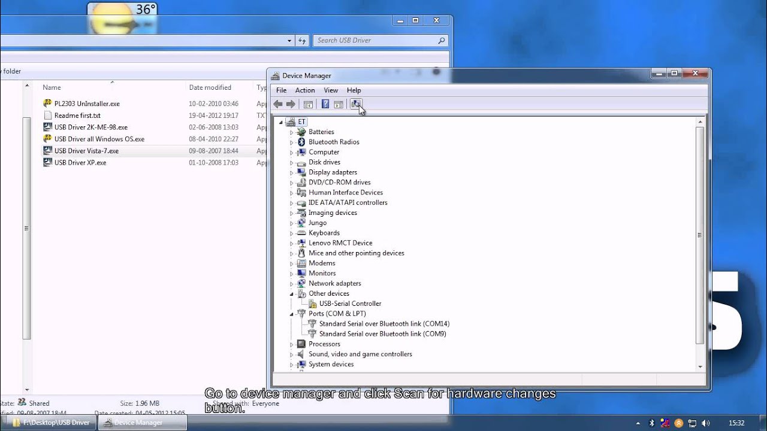The height and width of the screenshot is (431, 767).
Task: Select USB-Serial Controller device
Action: point(350,303)
